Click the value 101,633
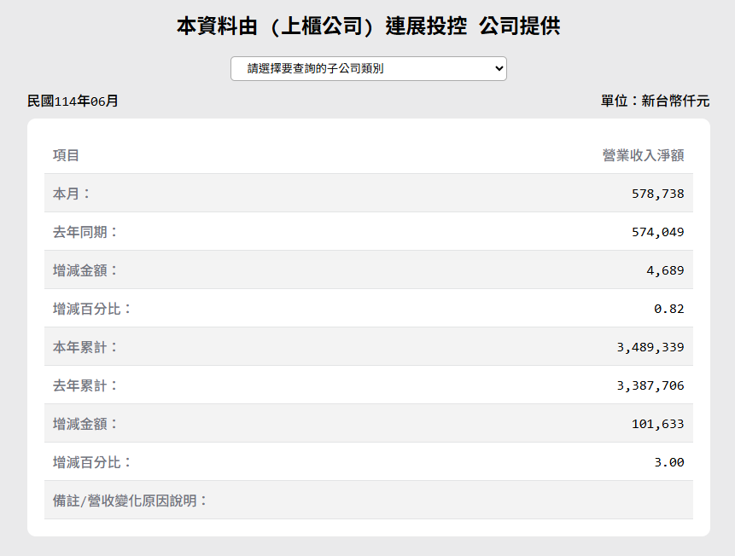The height and width of the screenshot is (556, 735). coord(657,425)
